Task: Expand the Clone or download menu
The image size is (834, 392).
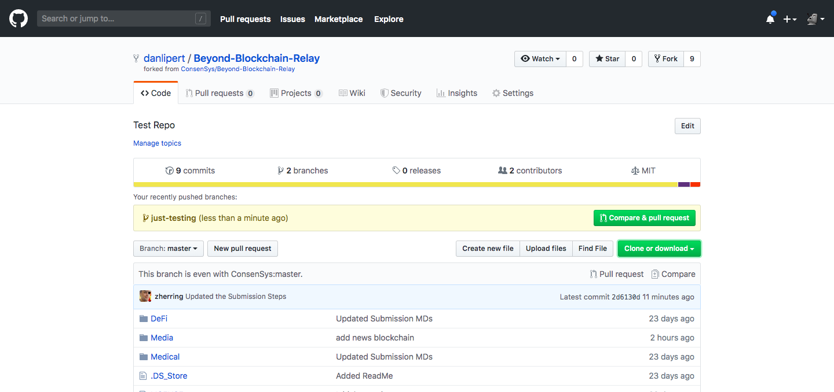Action: (x=659, y=249)
